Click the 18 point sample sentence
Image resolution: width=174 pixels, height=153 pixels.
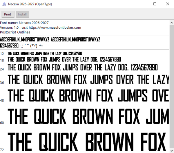pos(64,59)
